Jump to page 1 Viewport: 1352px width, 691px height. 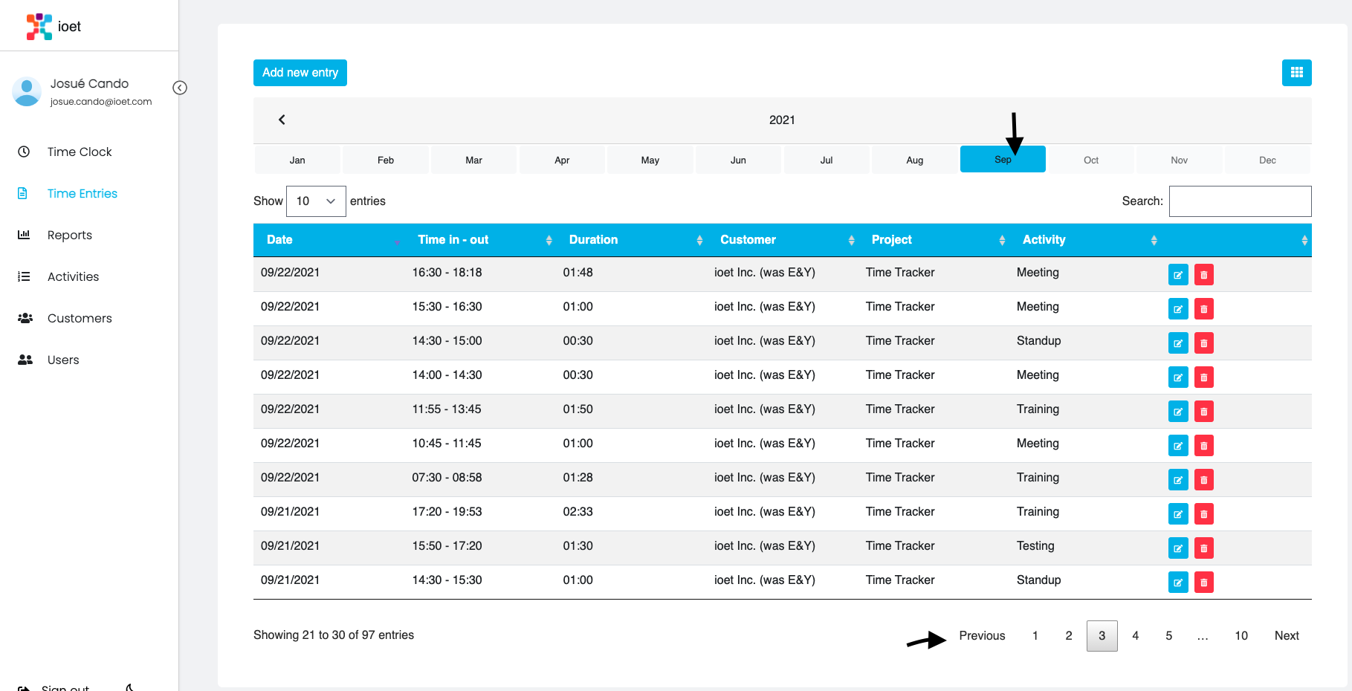pos(1035,636)
